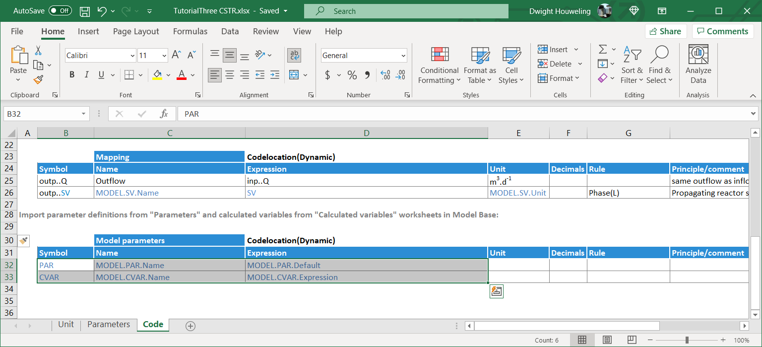The image size is (762, 347).
Task: Click the Wrap Text icon
Action: click(295, 55)
